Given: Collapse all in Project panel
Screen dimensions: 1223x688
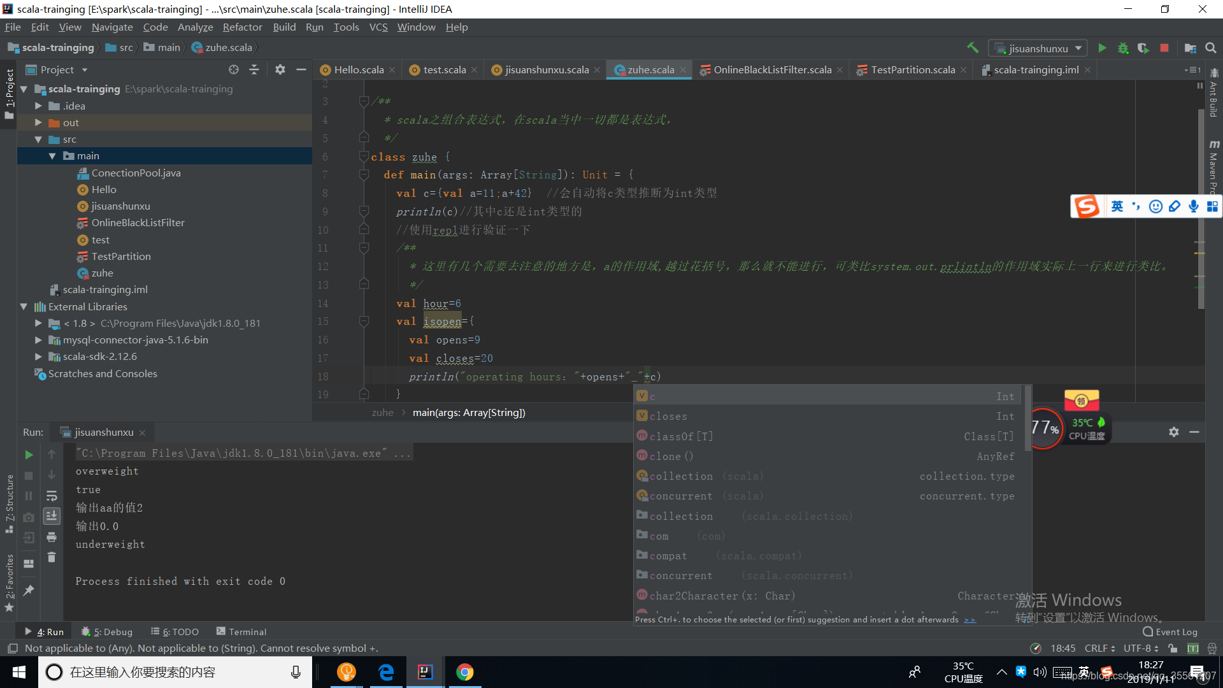Looking at the screenshot, I should pyautogui.click(x=254, y=69).
